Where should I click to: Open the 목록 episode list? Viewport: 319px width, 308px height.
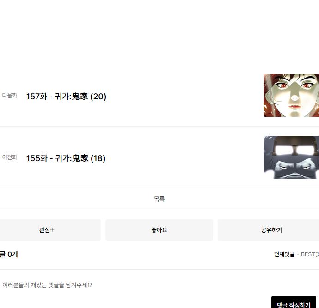[159, 199]
